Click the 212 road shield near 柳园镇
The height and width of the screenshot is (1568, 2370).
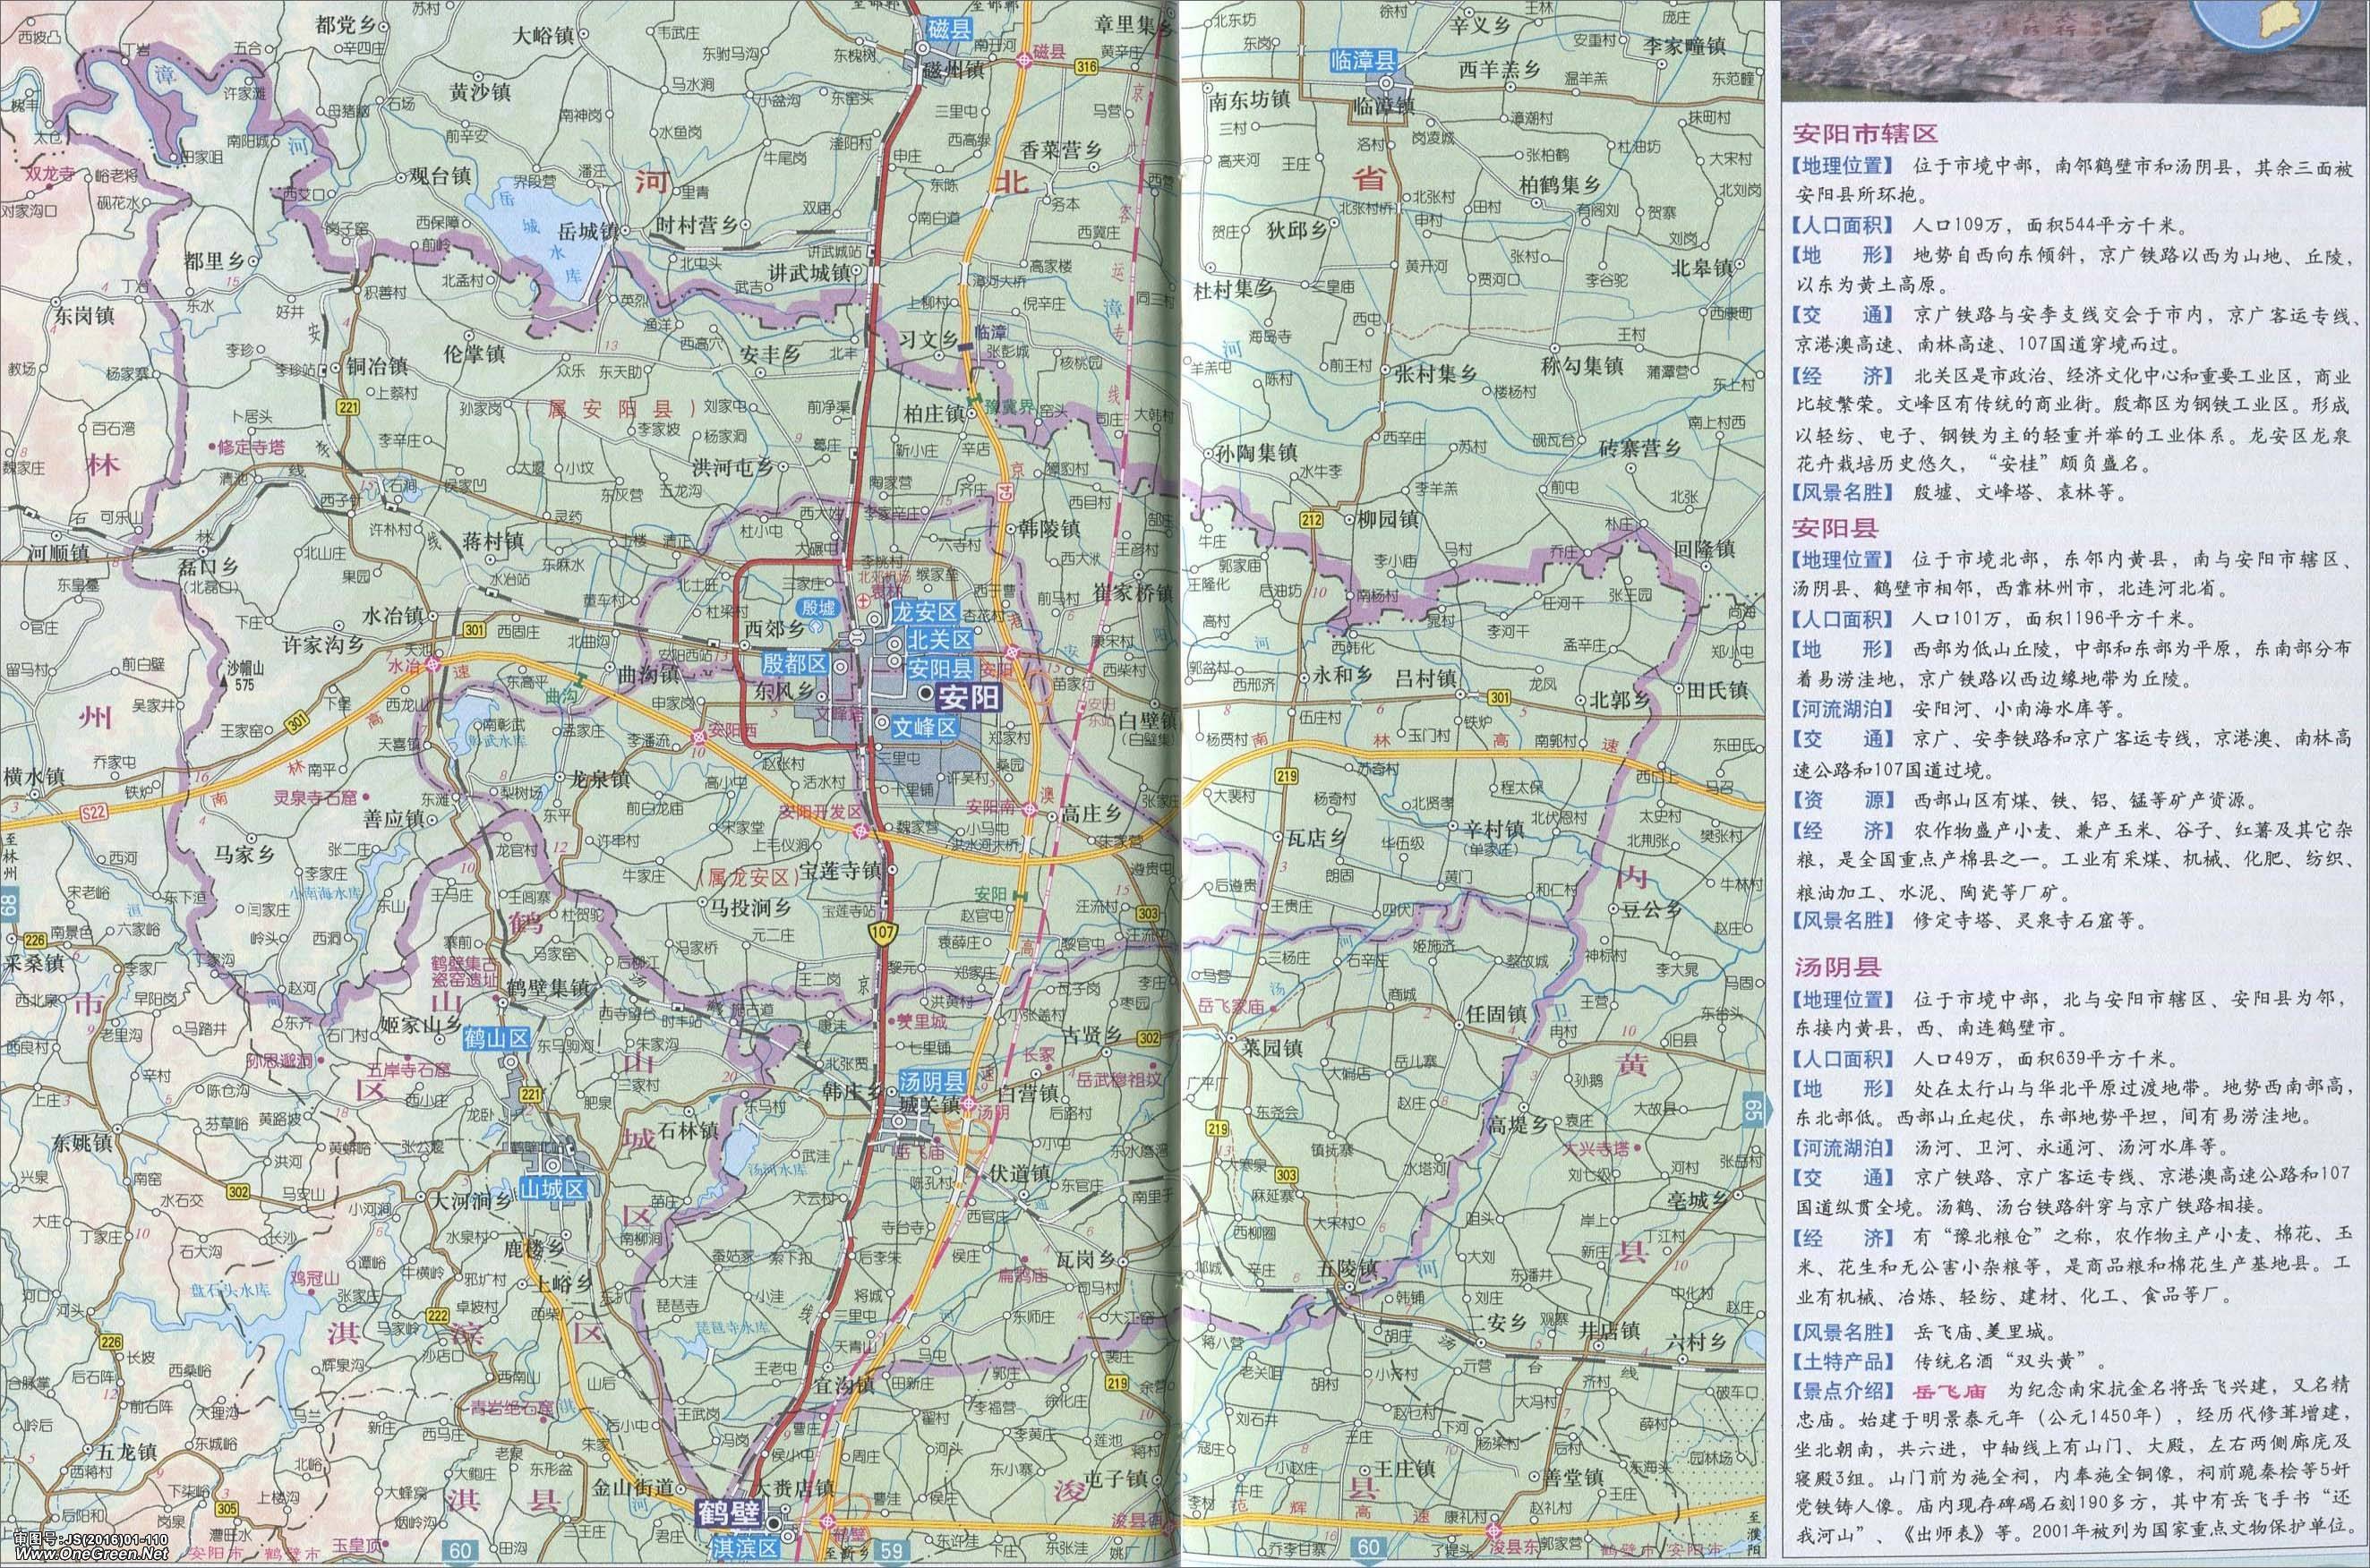(1313, 519)
